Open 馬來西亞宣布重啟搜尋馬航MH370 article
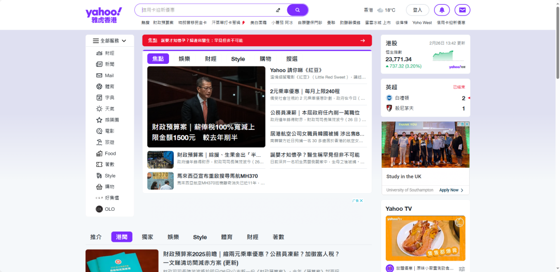560x272 pixels. coord(217,176)
